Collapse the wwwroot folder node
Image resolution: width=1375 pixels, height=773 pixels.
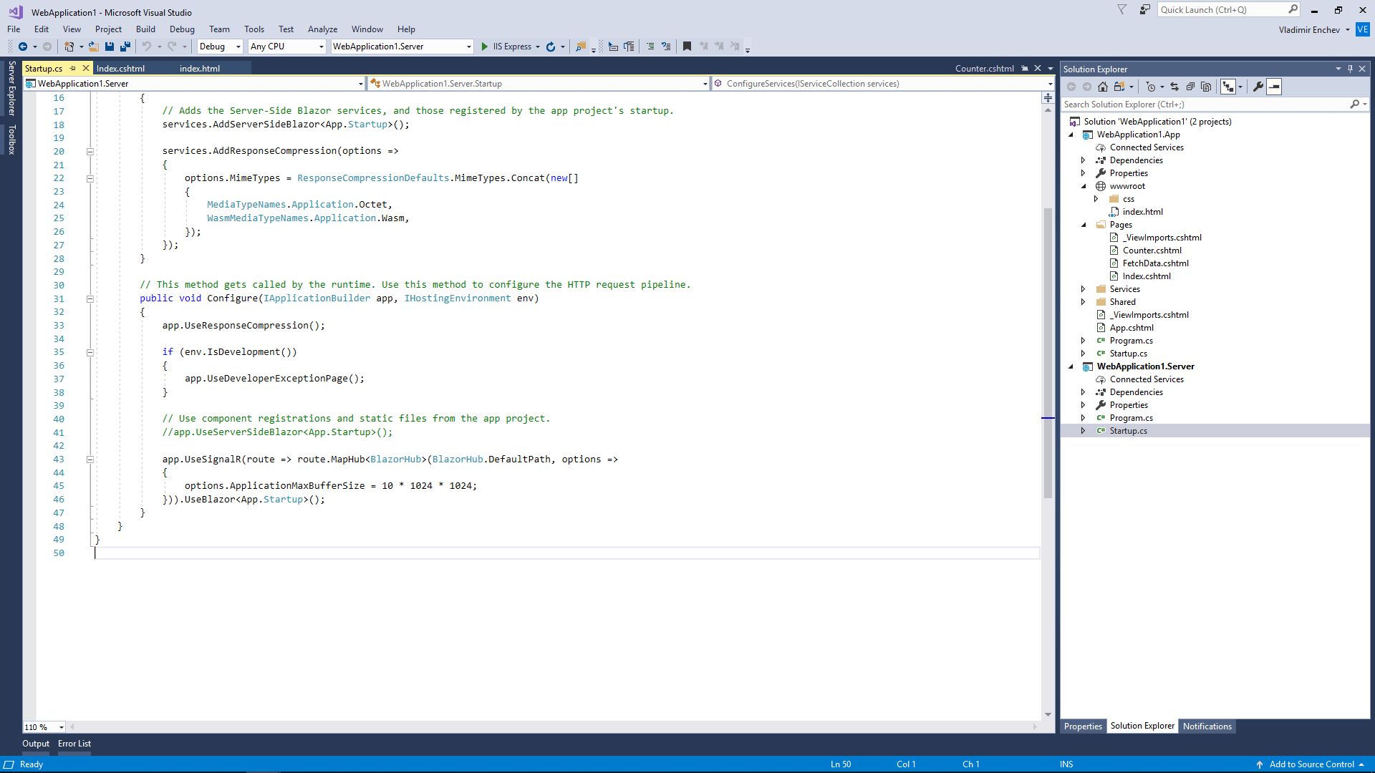pos(1084,187)
